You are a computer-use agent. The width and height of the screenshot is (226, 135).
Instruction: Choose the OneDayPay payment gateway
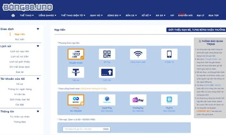click(138, 100)
